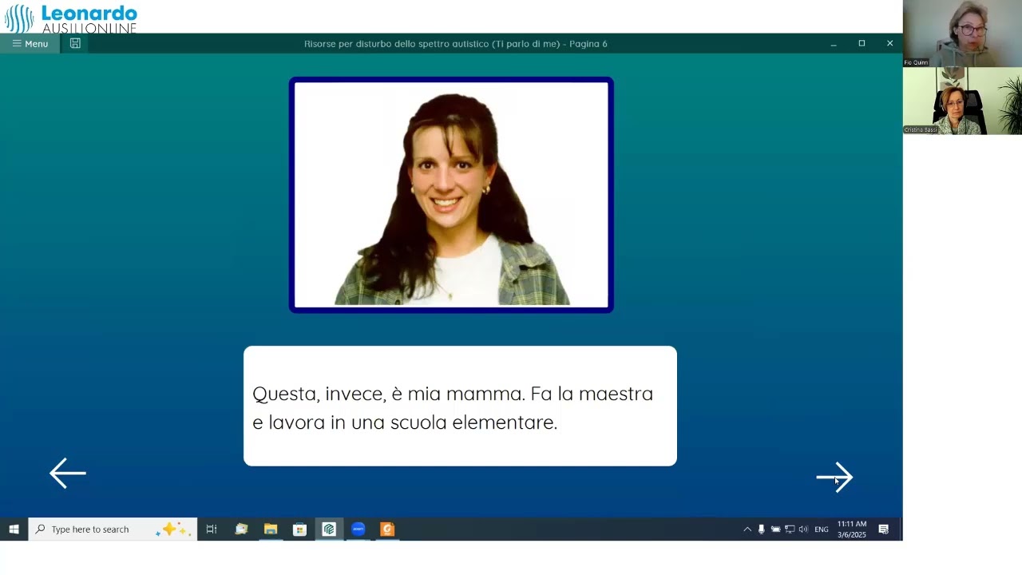Open the Windows Start menu

[14, 529]
